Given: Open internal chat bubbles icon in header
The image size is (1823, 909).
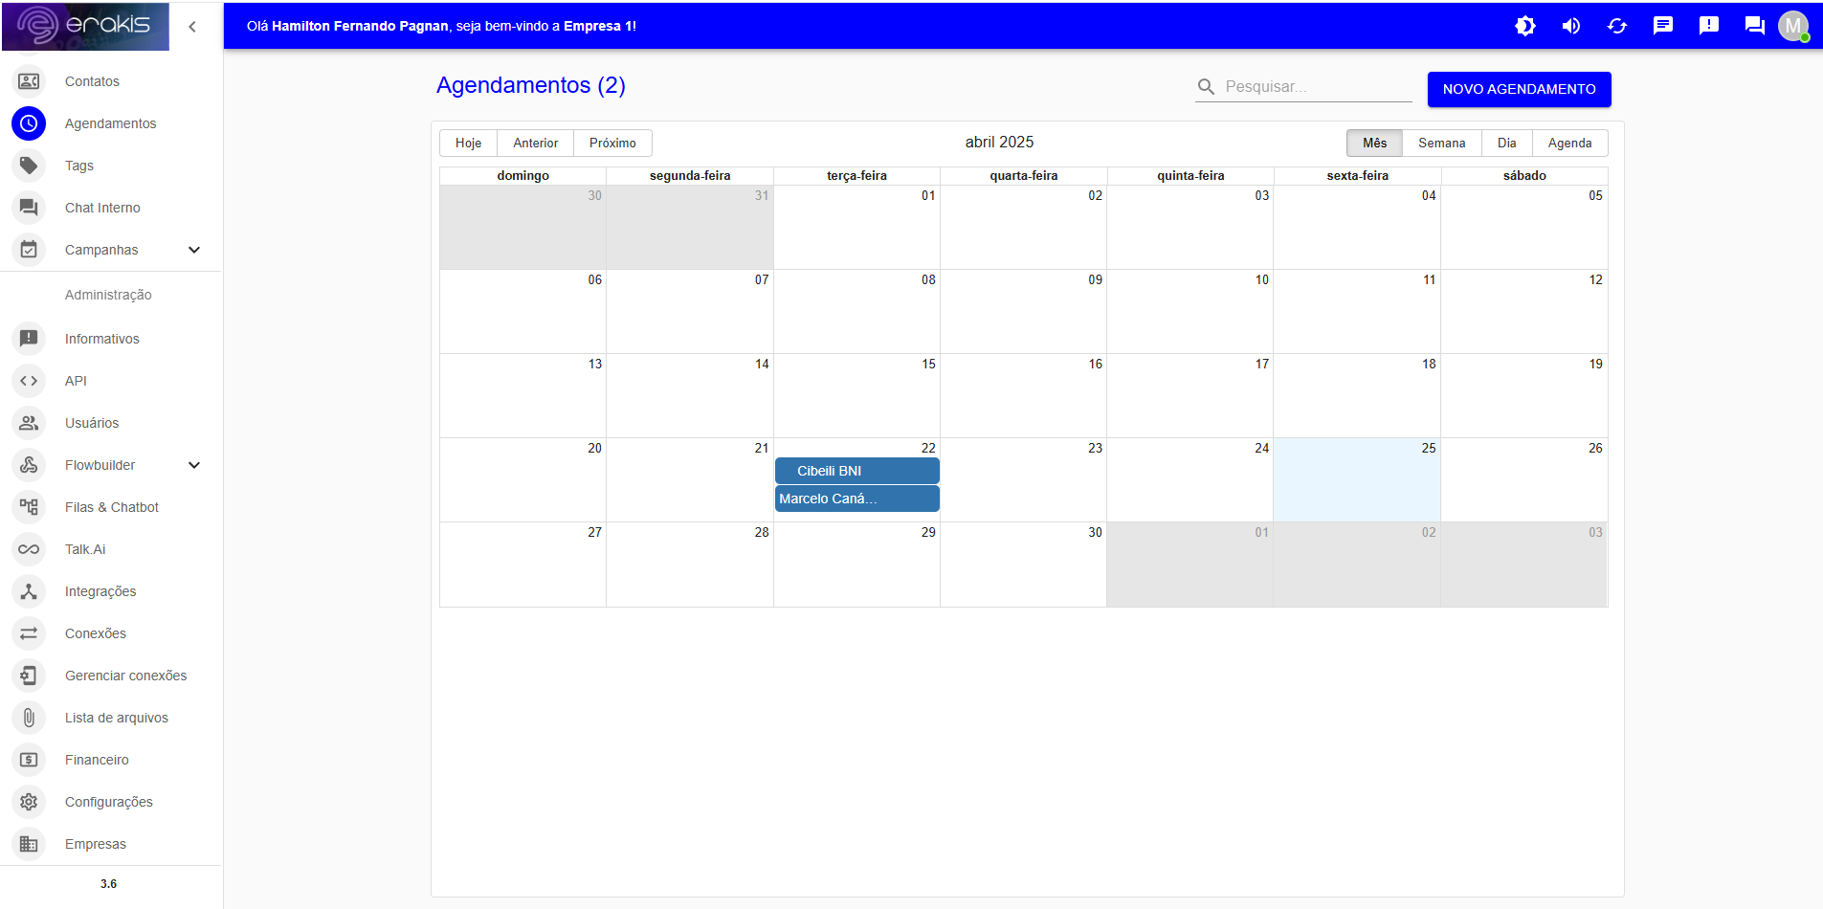Looking at the screenshot, I should [1754, 26].
